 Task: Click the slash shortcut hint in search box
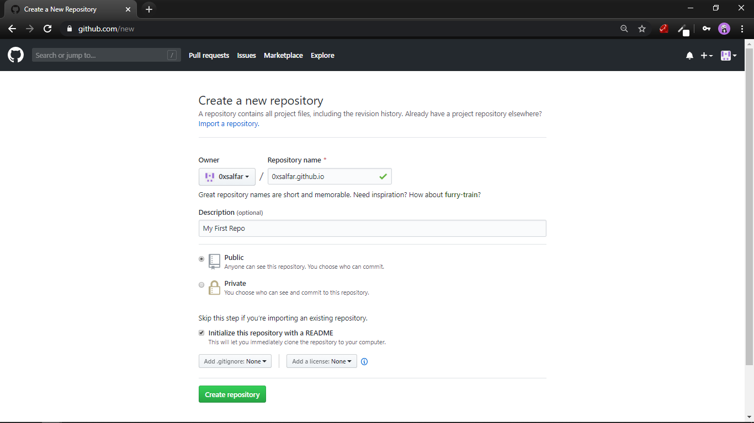coord(172,55)
